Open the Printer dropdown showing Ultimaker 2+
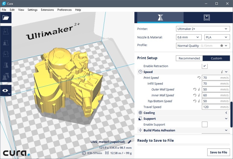Image resolution: width=233 pixels, height=159 pixels. tap(203, 29)
